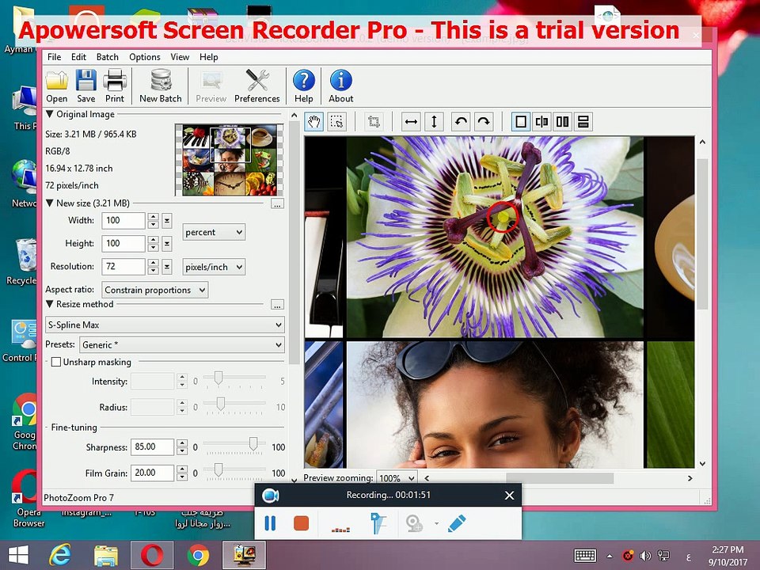Screen dimensions: 760x570
Task: Click the New size options ellipsis button
Action: [x=277, y=203]
